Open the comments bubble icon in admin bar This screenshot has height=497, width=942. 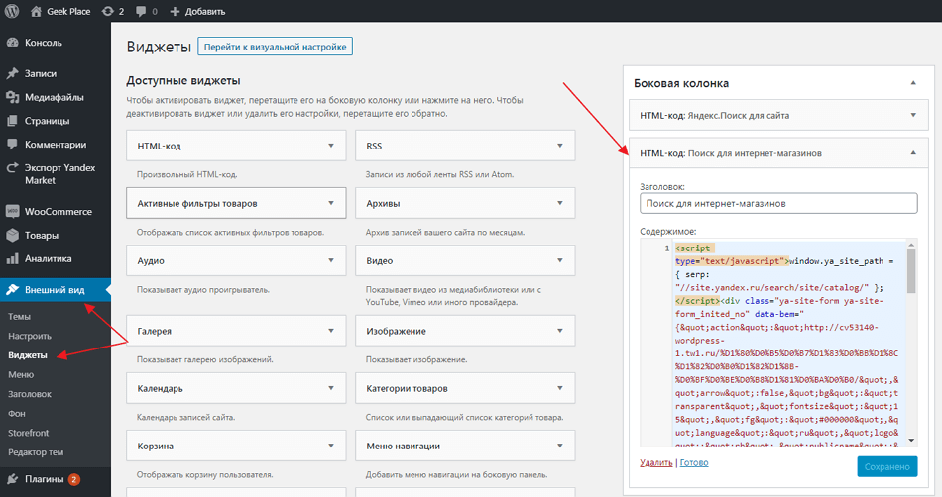140,12
